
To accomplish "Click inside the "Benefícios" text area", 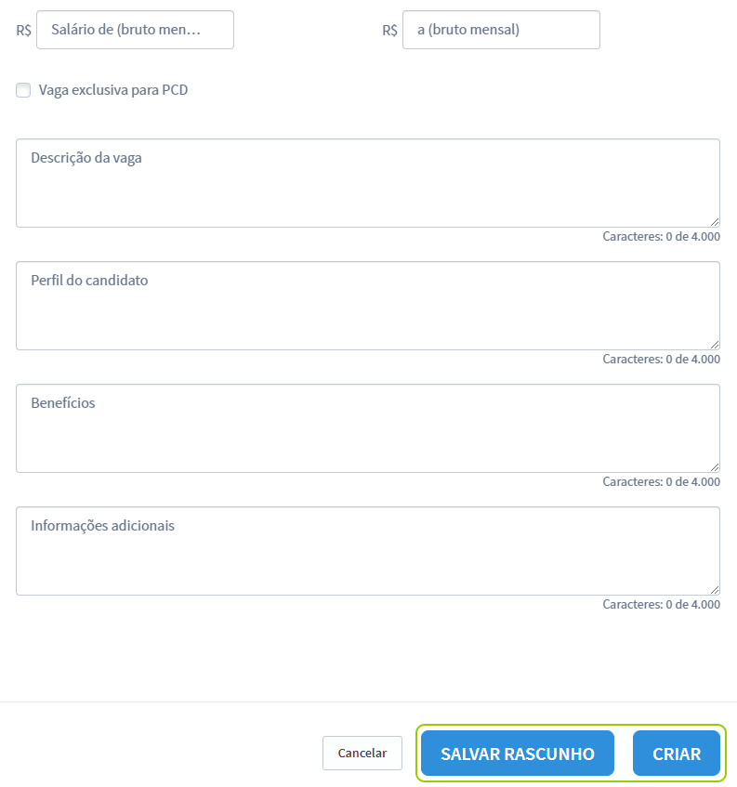I will (367, 428).
